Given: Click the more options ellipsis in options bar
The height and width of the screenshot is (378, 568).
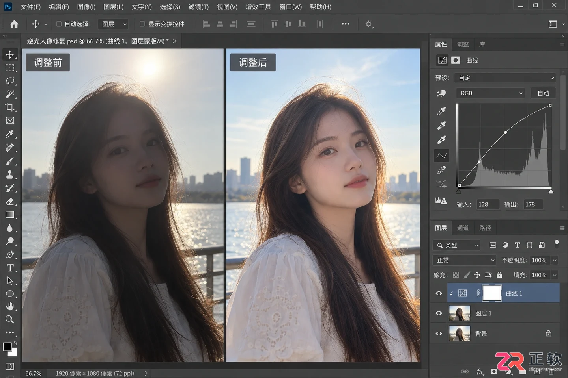Looking at the screenshot, I should tap(346, 24).
